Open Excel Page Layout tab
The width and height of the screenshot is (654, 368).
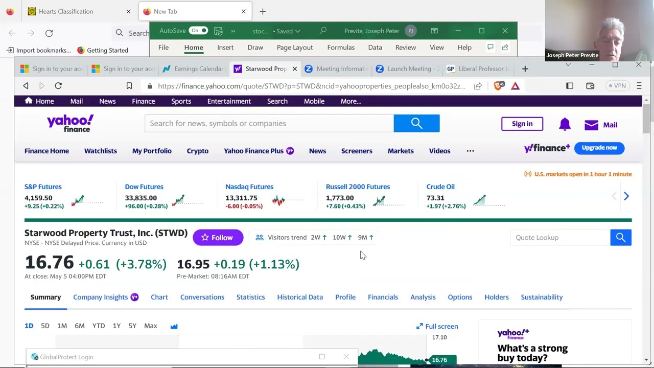(x=295, y=48)
